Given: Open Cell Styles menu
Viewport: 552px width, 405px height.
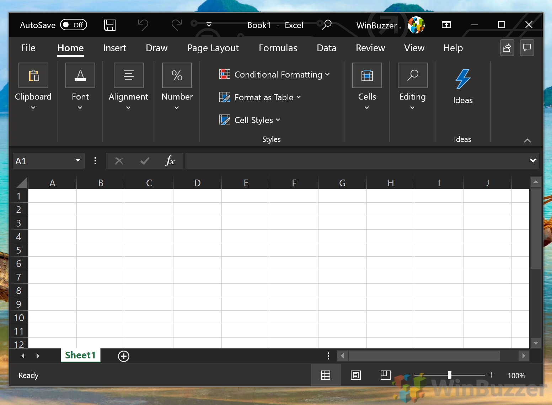Looking at the screenshot, I should click(x=250, y=120).
